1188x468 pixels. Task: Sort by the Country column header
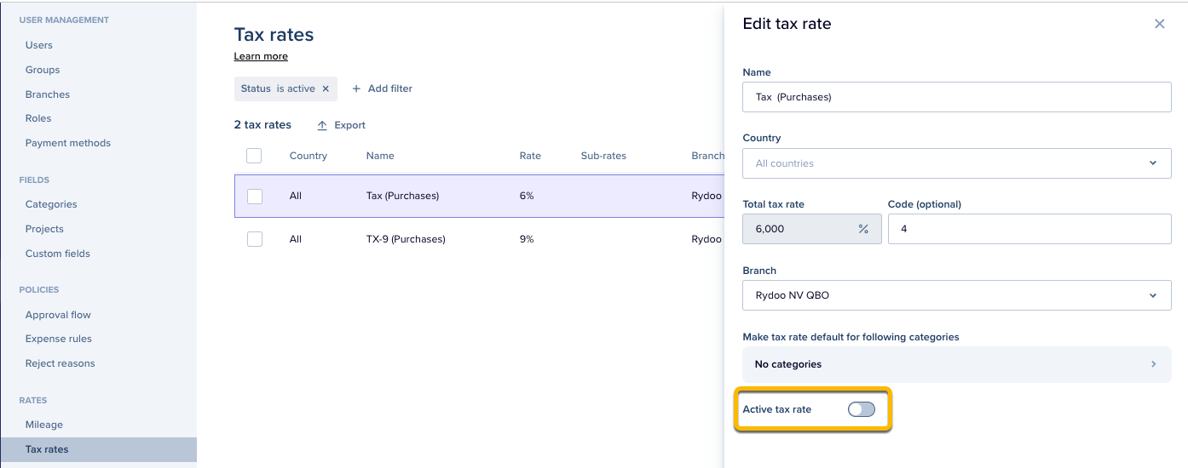pos(309,156)
